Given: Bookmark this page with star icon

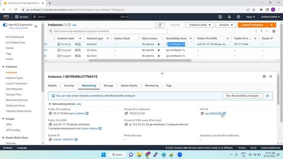Looking at the screenshot, I should point(254,10).
